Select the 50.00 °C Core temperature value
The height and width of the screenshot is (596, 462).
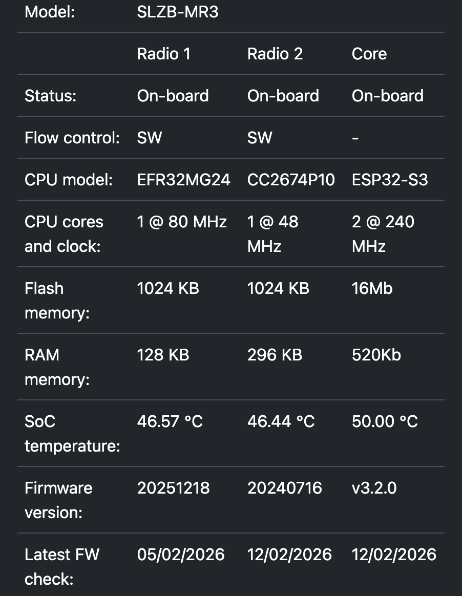pyautogui.click(x=385, y=421)
